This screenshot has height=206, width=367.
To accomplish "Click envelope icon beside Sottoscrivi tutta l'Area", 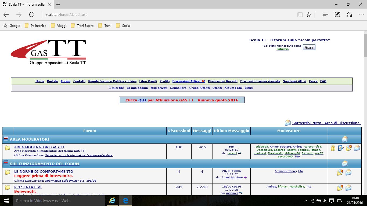I will [x=288, y=123].
